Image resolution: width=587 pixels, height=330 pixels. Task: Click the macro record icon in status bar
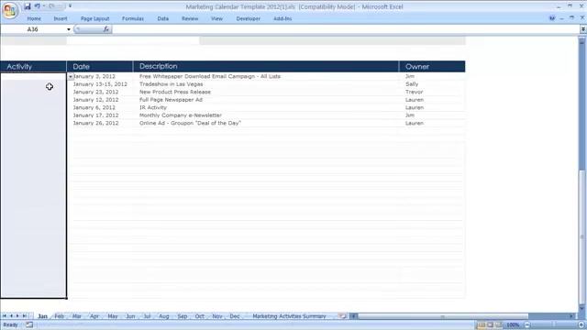[x=29, y=324]
